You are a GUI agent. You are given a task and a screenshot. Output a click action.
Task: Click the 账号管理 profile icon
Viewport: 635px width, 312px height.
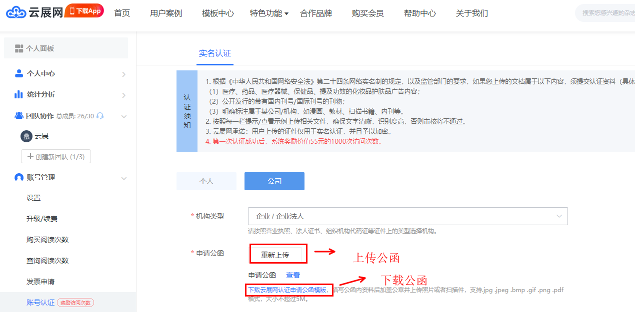[19, 177]
